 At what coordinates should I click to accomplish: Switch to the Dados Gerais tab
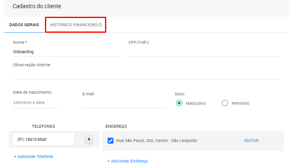pyautogui.click(x=24, y=25)
